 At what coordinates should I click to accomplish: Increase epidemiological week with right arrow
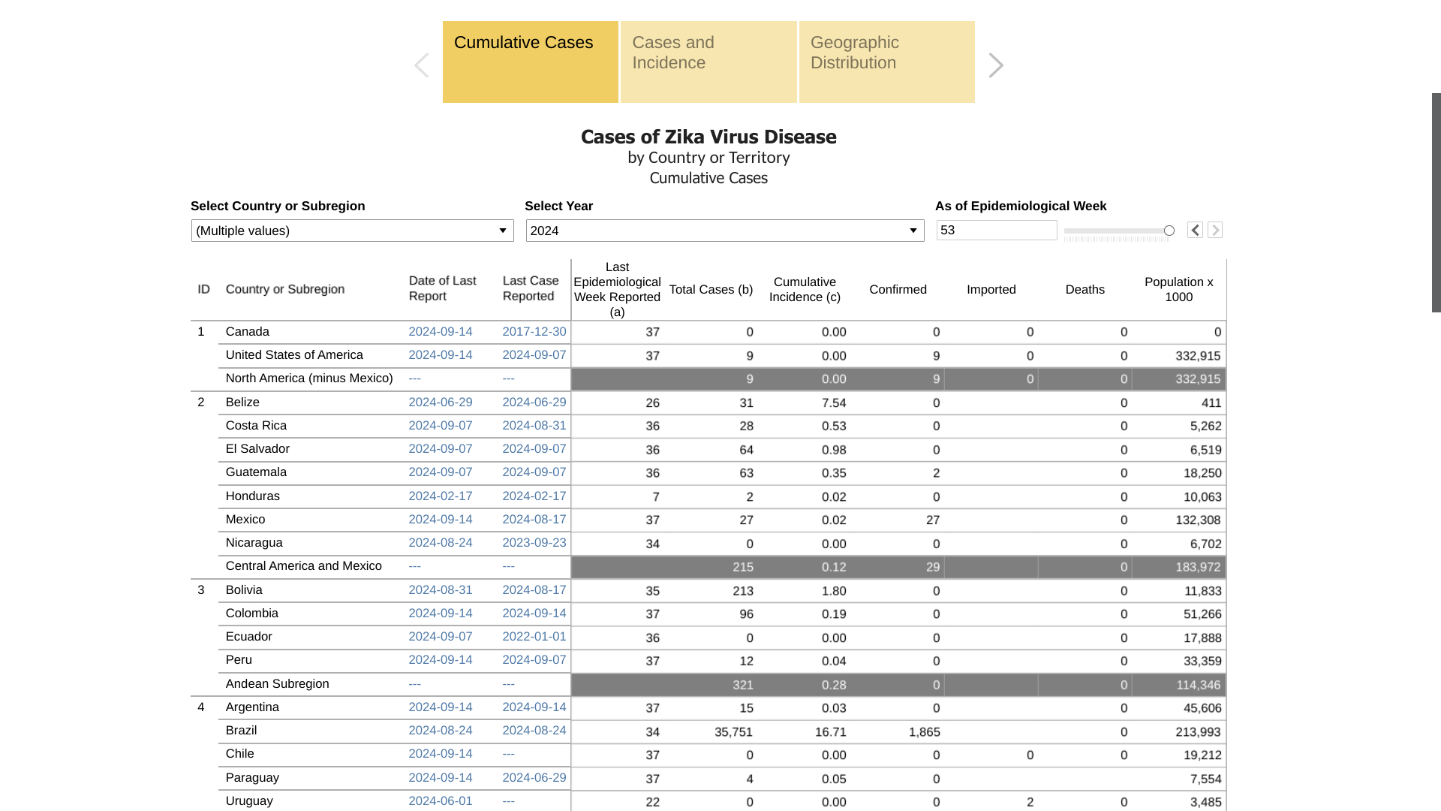(x=1214, y=231)
